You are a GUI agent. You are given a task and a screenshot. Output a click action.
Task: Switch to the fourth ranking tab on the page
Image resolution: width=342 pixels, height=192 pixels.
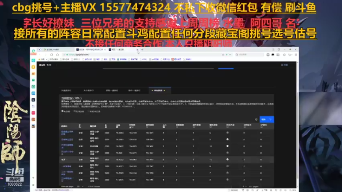pos(134,90)
